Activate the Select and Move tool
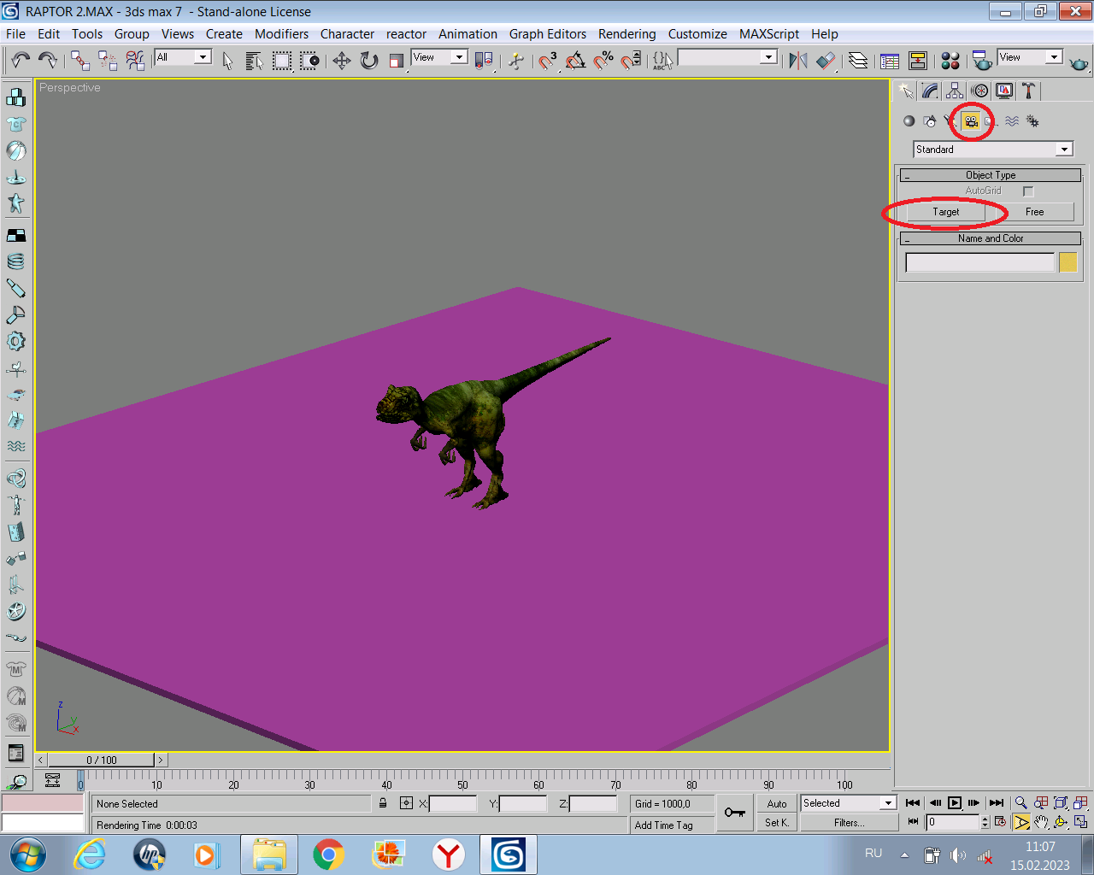This screenshot has height=875, width=1094. (x=341, y=60)
